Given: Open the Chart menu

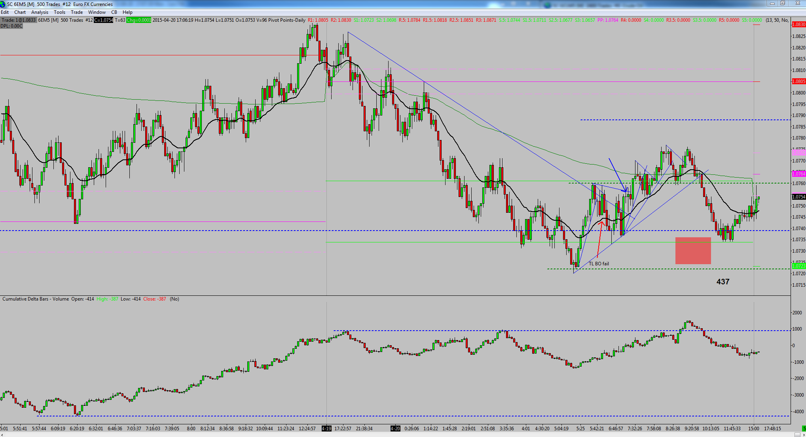Looking at the screenshot, I should 20,12.
